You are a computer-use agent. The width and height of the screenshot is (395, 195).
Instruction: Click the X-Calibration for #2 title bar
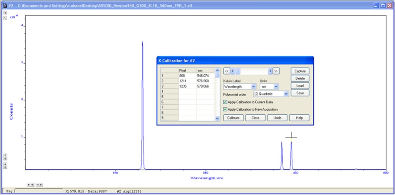235,60
